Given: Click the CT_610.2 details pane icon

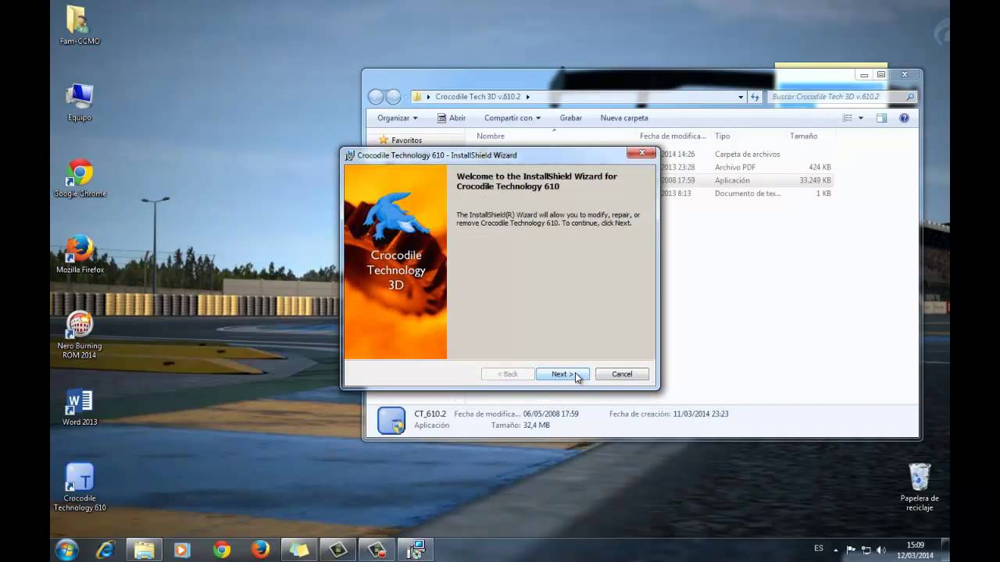Looking at the screenshot, I should point(391,420).
